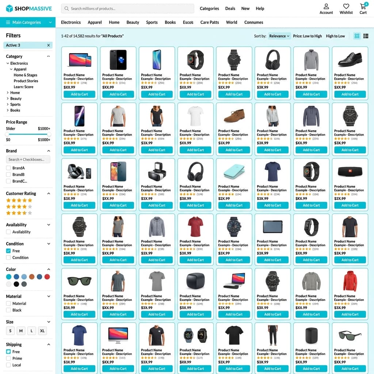Clear active filters with the X icon
This screenshot has height=374, width=374.
[x=48, y=45]
